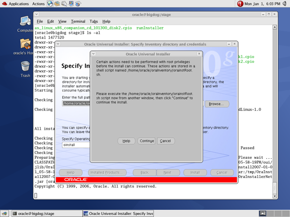Minimize the Specify Inventory installer window
This screenshot has height=217, width=290.
(x=229, y=44)
